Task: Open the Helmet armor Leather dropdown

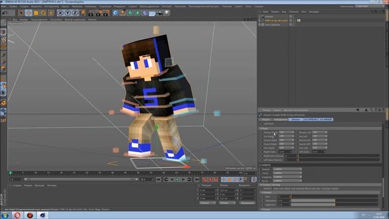Action: coord(287,169)
